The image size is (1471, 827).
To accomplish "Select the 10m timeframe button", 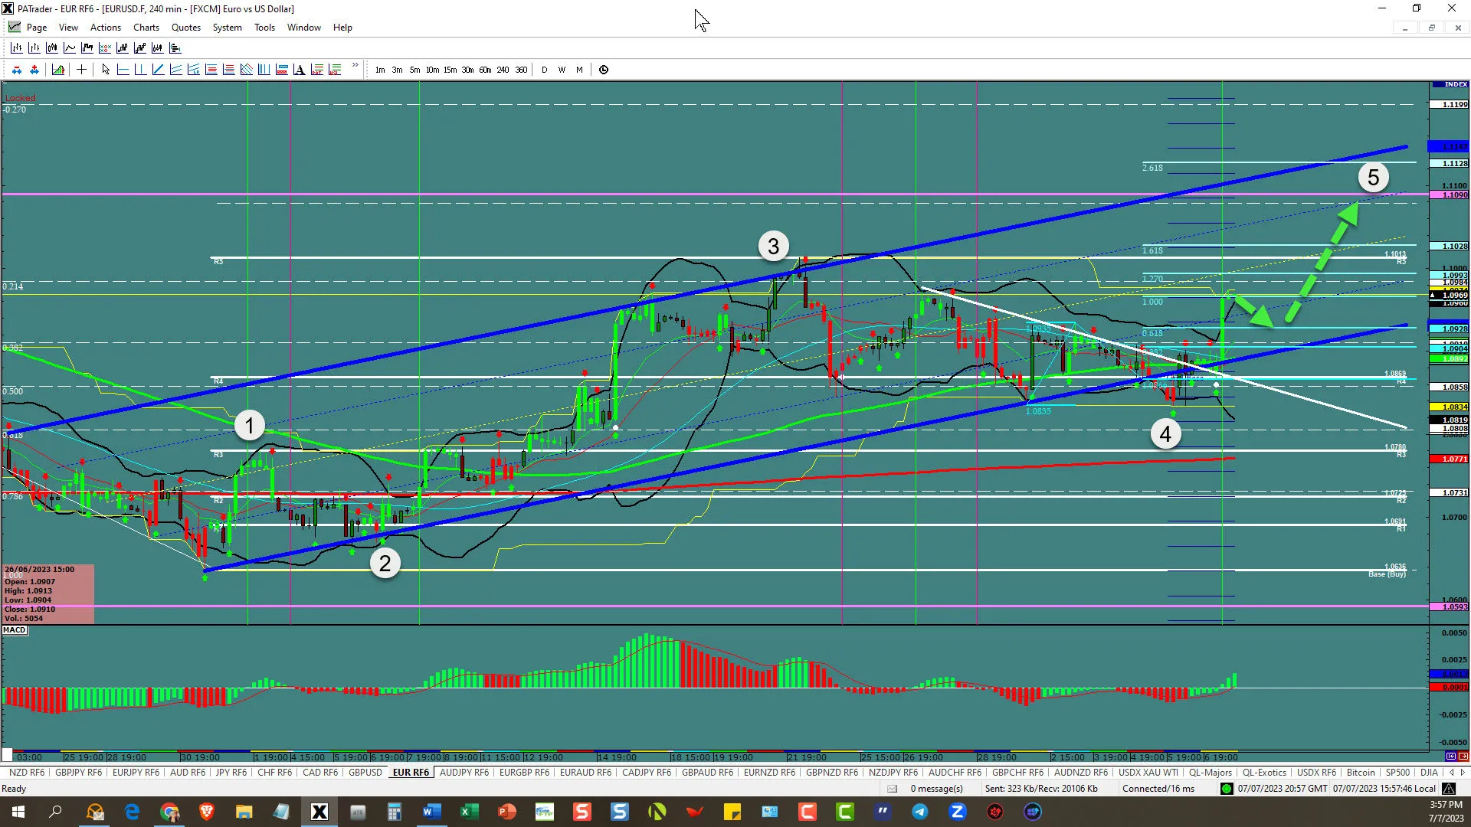I will (x=433, y=70).
